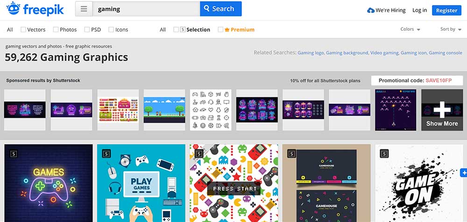
Task: Open the Log in link
Action: 419,10
